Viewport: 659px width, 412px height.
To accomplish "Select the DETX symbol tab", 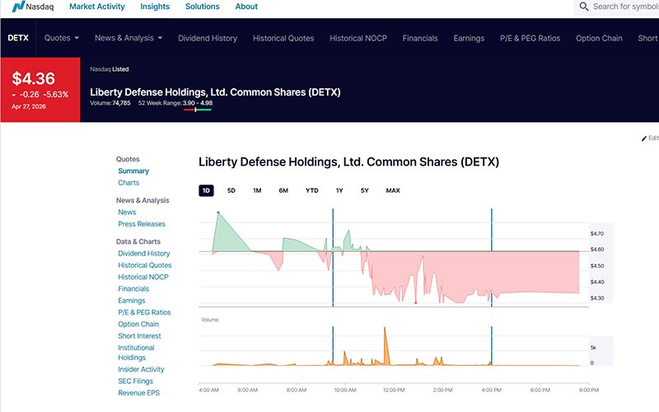I will (x=18, y=38).
